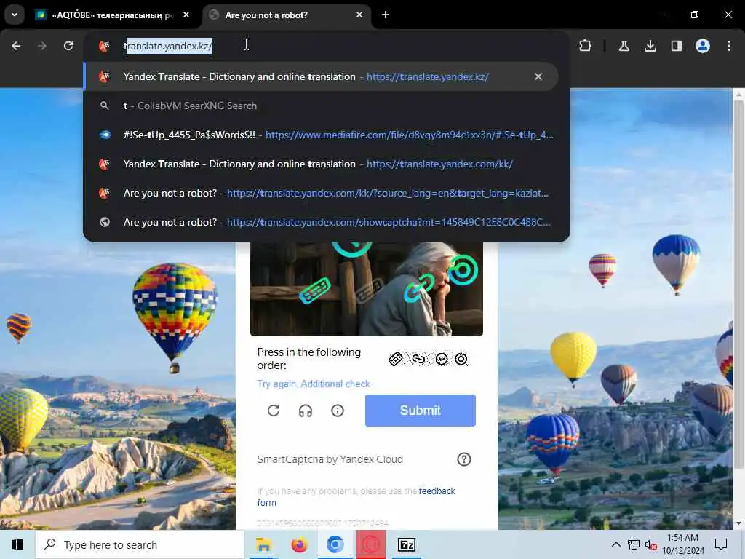Switch to the AQTÖBE телеарнасының tab

pos(111,15)
